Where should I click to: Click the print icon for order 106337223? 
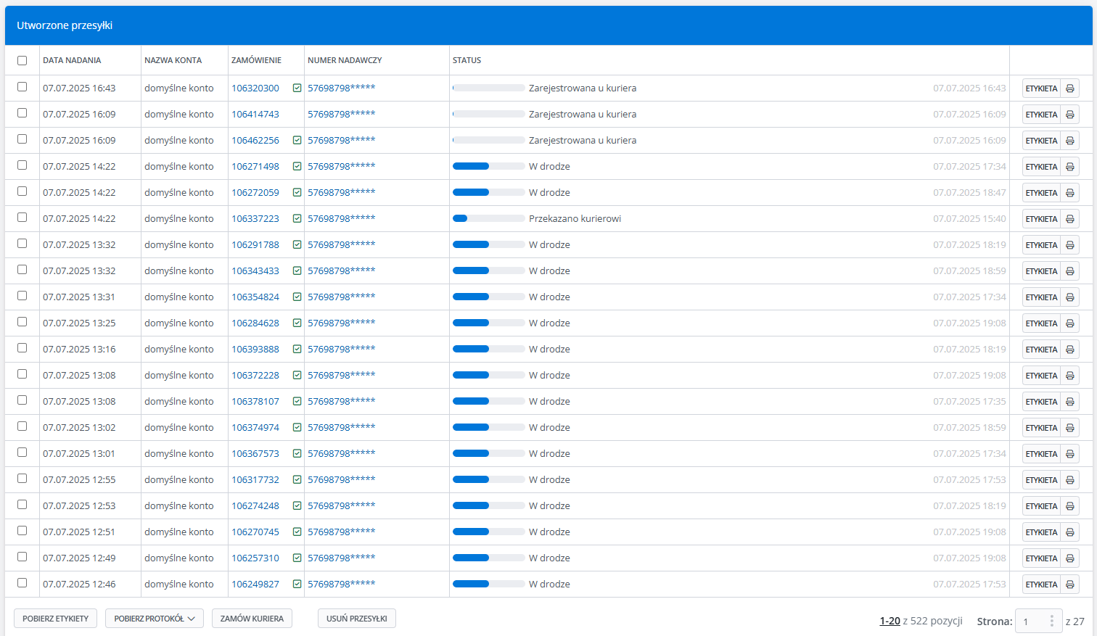pyautogui.click(x=1069, y=219)
